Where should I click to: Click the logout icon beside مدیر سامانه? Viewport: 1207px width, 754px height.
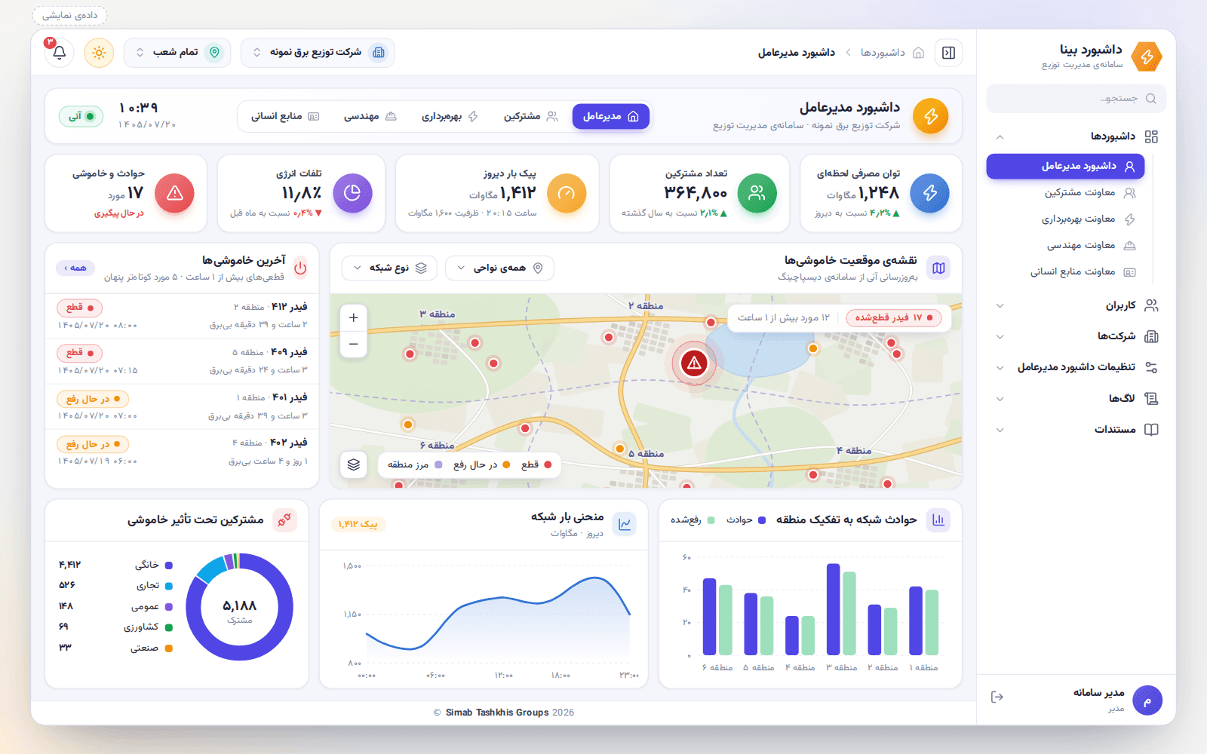coord(997,697)
